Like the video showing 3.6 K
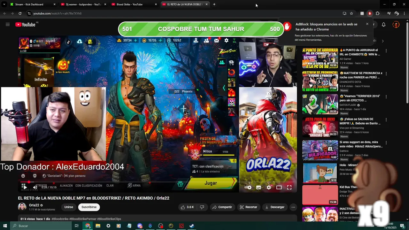This screenshot has width=409, height=230. 187,207
